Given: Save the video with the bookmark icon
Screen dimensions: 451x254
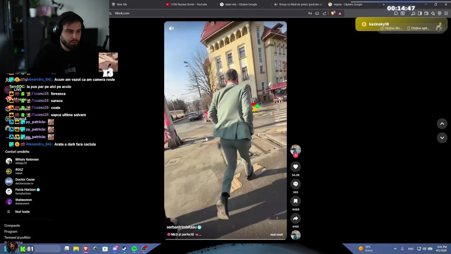Looking at the screenshot, I should (x=296, y=201).
